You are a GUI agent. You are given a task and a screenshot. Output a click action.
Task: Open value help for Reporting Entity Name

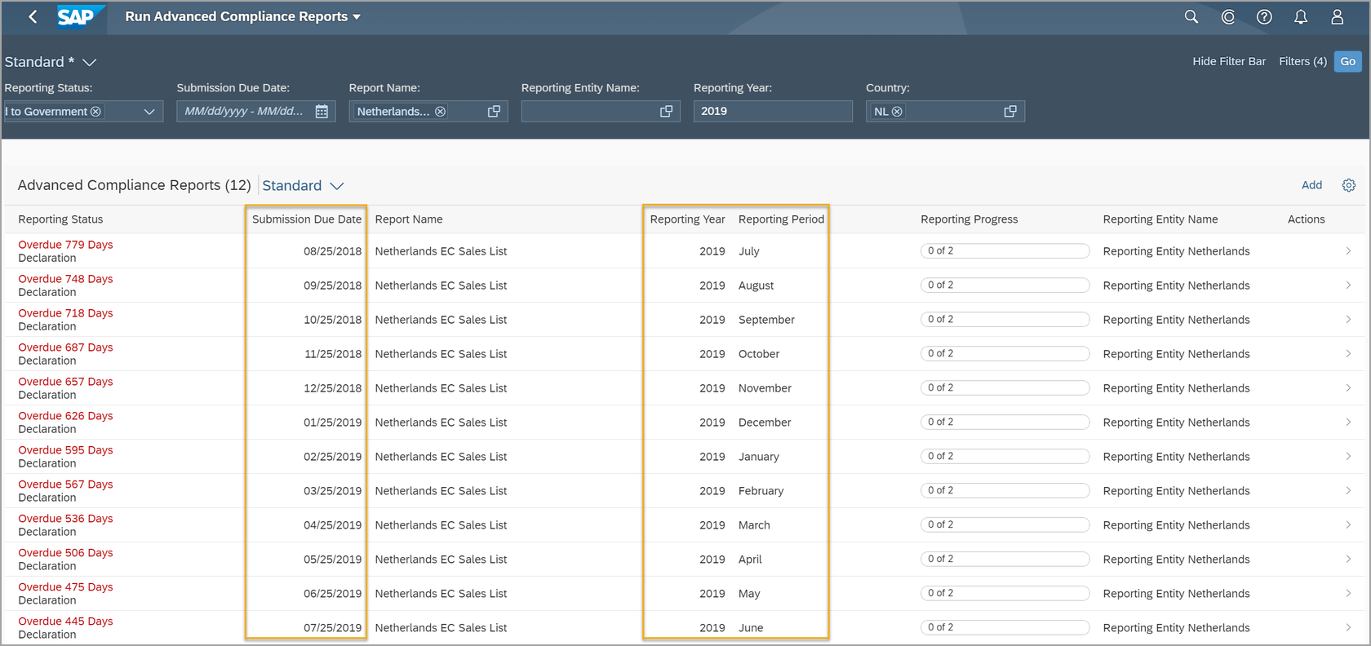tap(666, 112)
